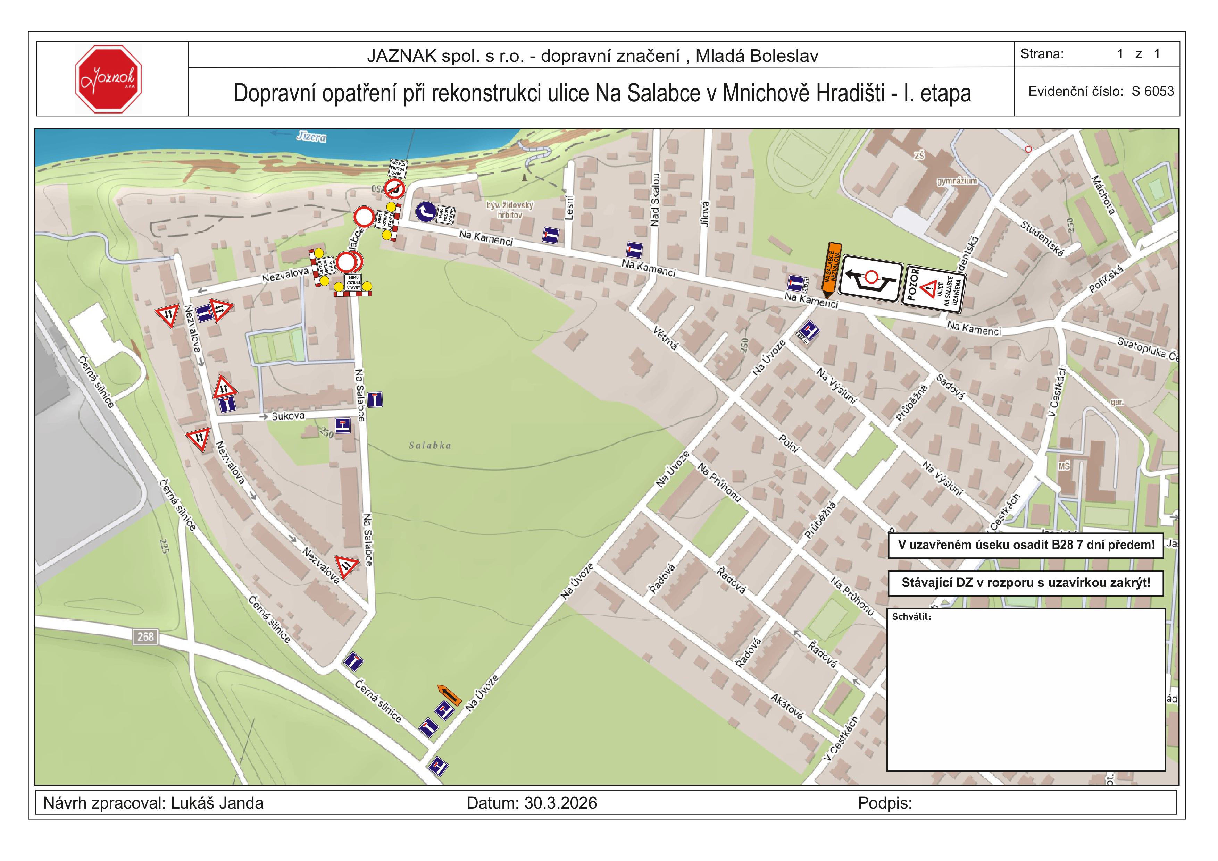Viewport: 1218px width, 861px height.
Task: Select the route 268 road number shield
Action: pyautogui.click(x=145, y=636)
